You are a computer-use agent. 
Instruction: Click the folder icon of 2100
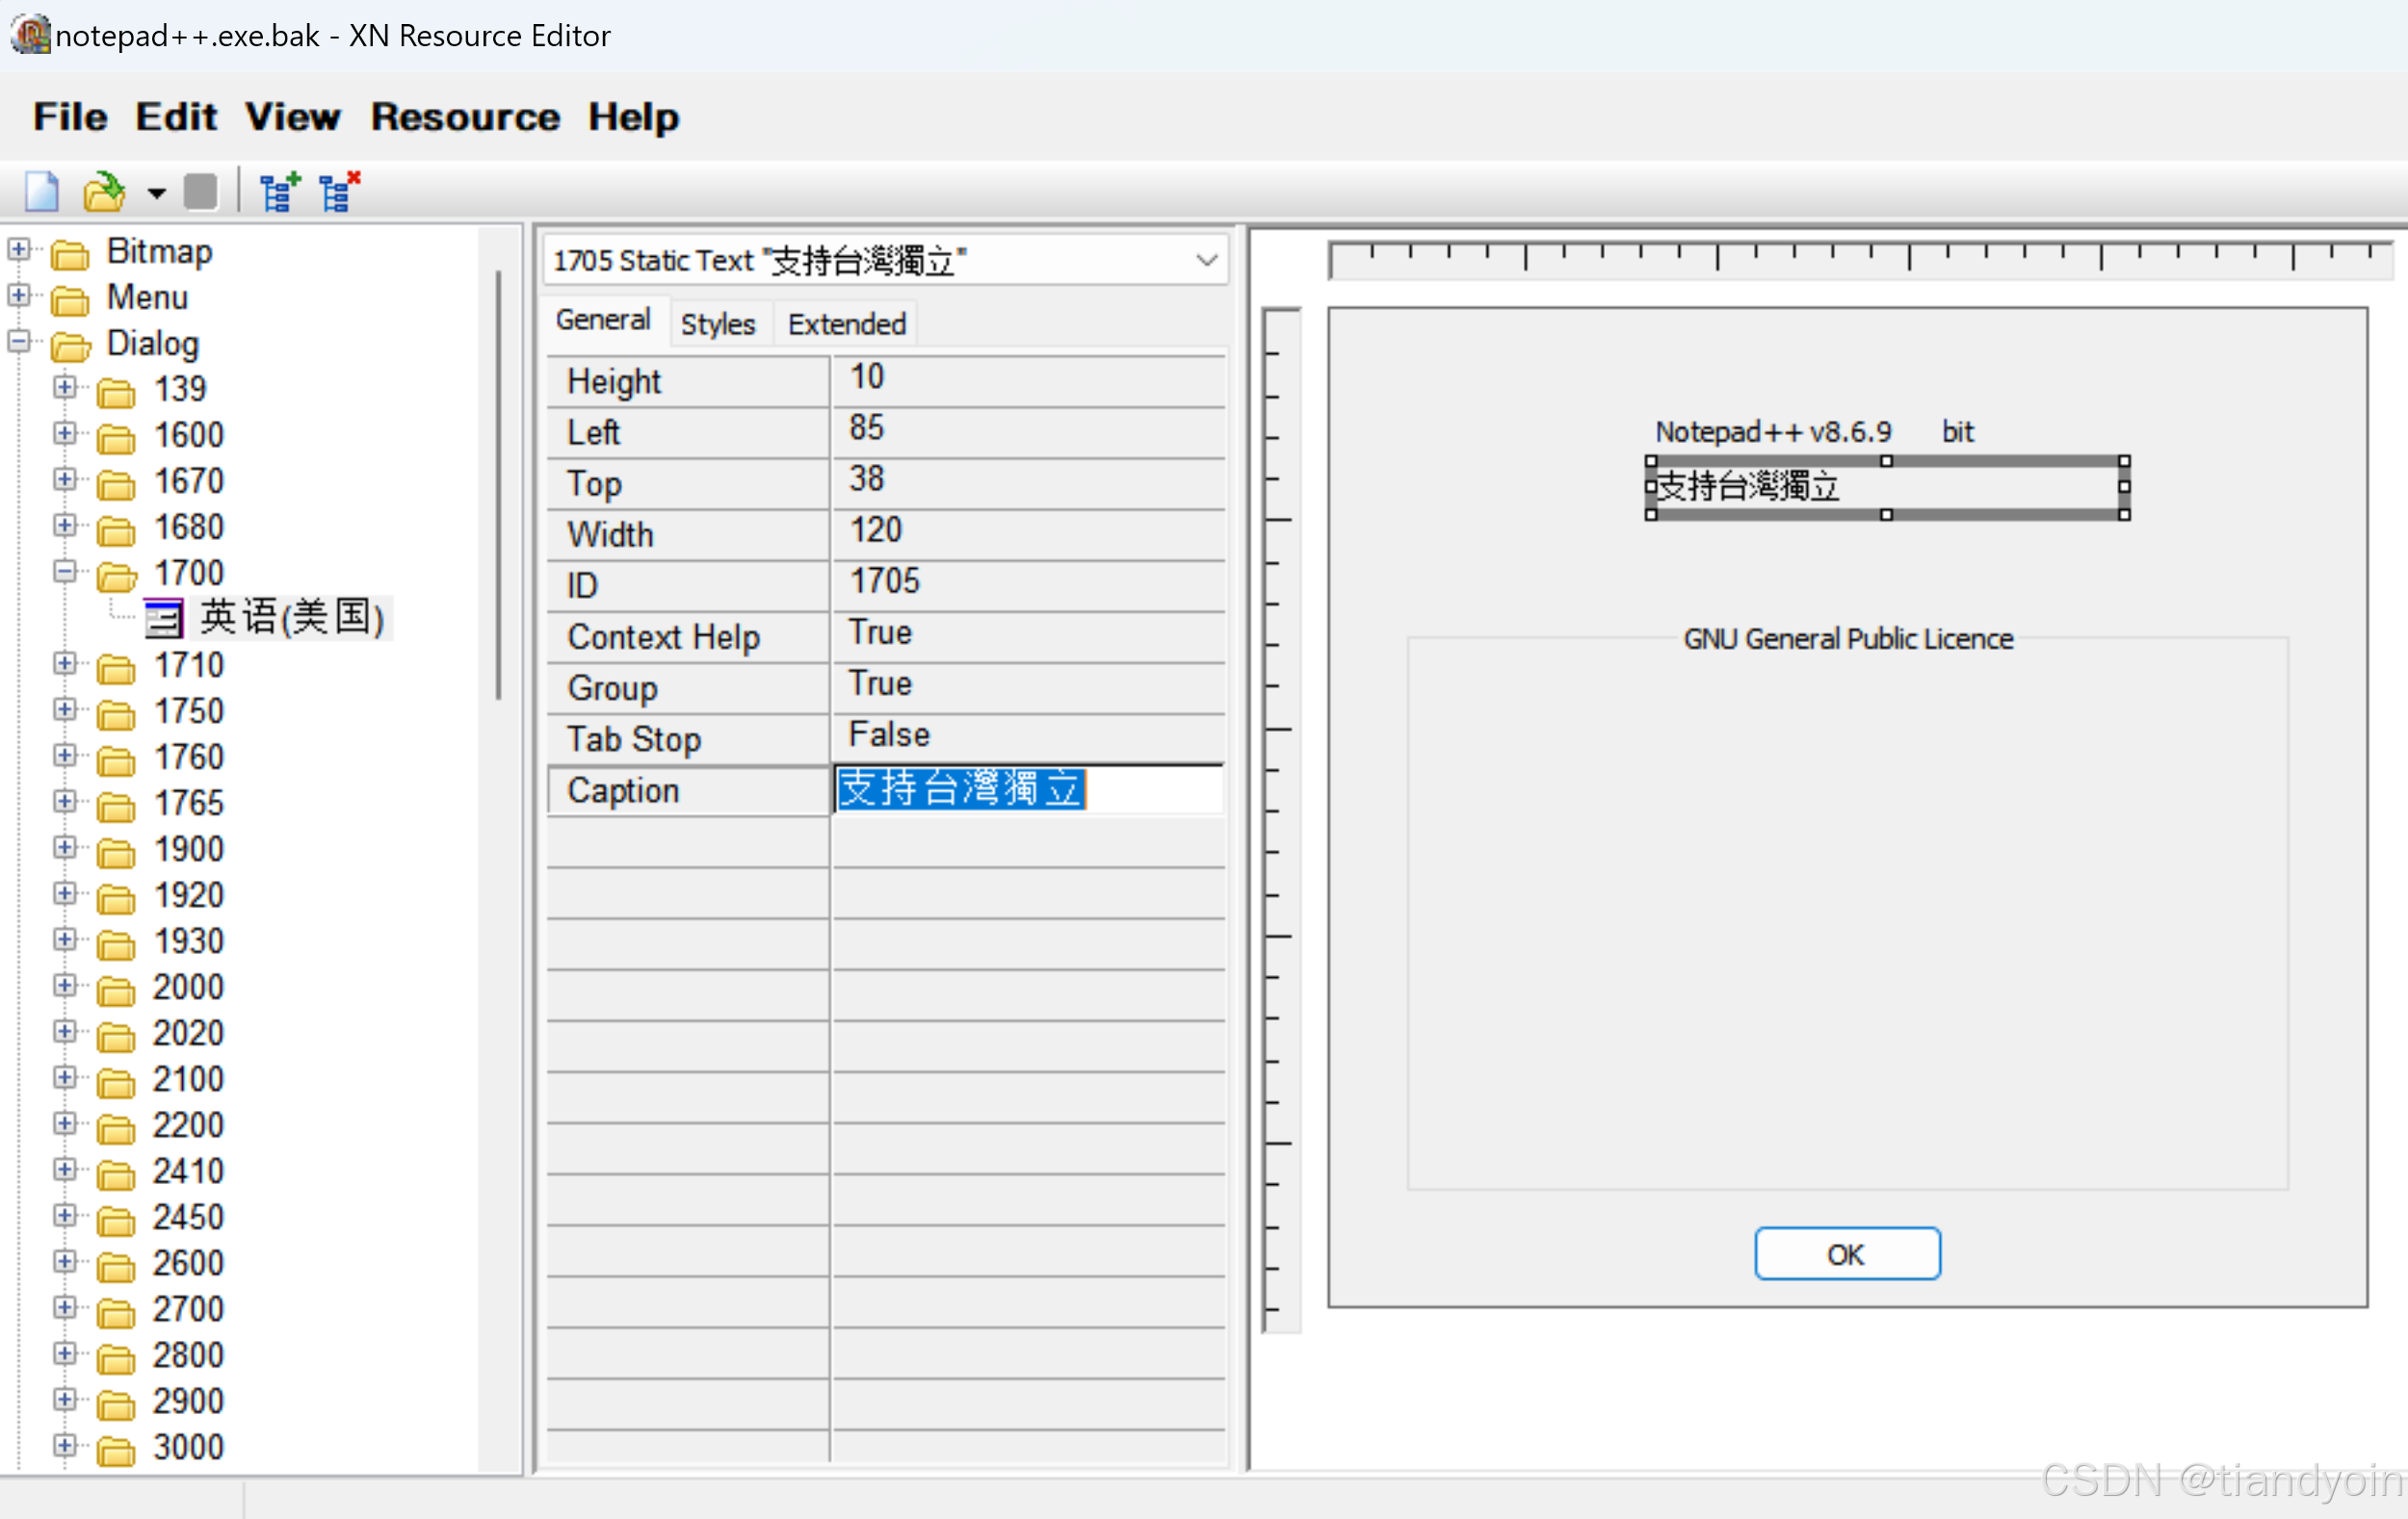116,1081
